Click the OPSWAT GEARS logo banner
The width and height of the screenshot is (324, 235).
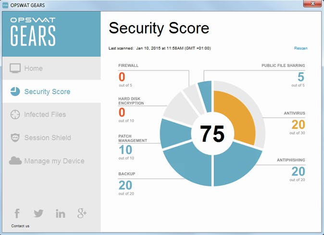point(51,34)
